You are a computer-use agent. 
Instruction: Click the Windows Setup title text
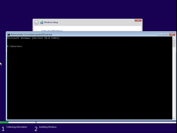click(x=51, y=22)
